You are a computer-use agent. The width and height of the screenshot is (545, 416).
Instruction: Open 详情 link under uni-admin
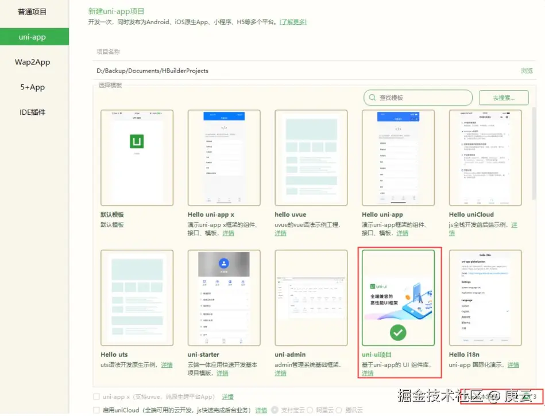[280, 373]
